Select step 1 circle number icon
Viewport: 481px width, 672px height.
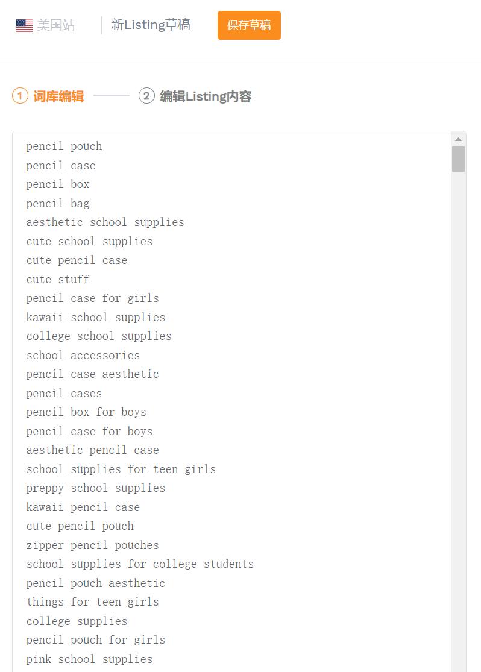tap(20, 96)
